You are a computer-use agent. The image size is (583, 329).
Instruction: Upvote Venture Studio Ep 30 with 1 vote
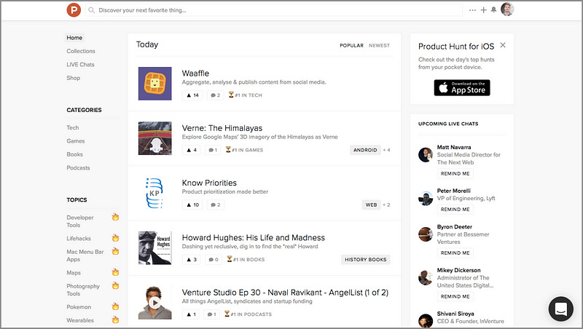(191, 314)
